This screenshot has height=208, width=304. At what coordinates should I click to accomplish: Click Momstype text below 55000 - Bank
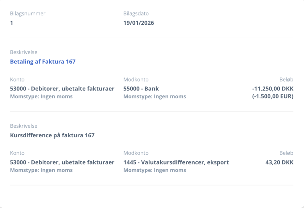point(154,97)
